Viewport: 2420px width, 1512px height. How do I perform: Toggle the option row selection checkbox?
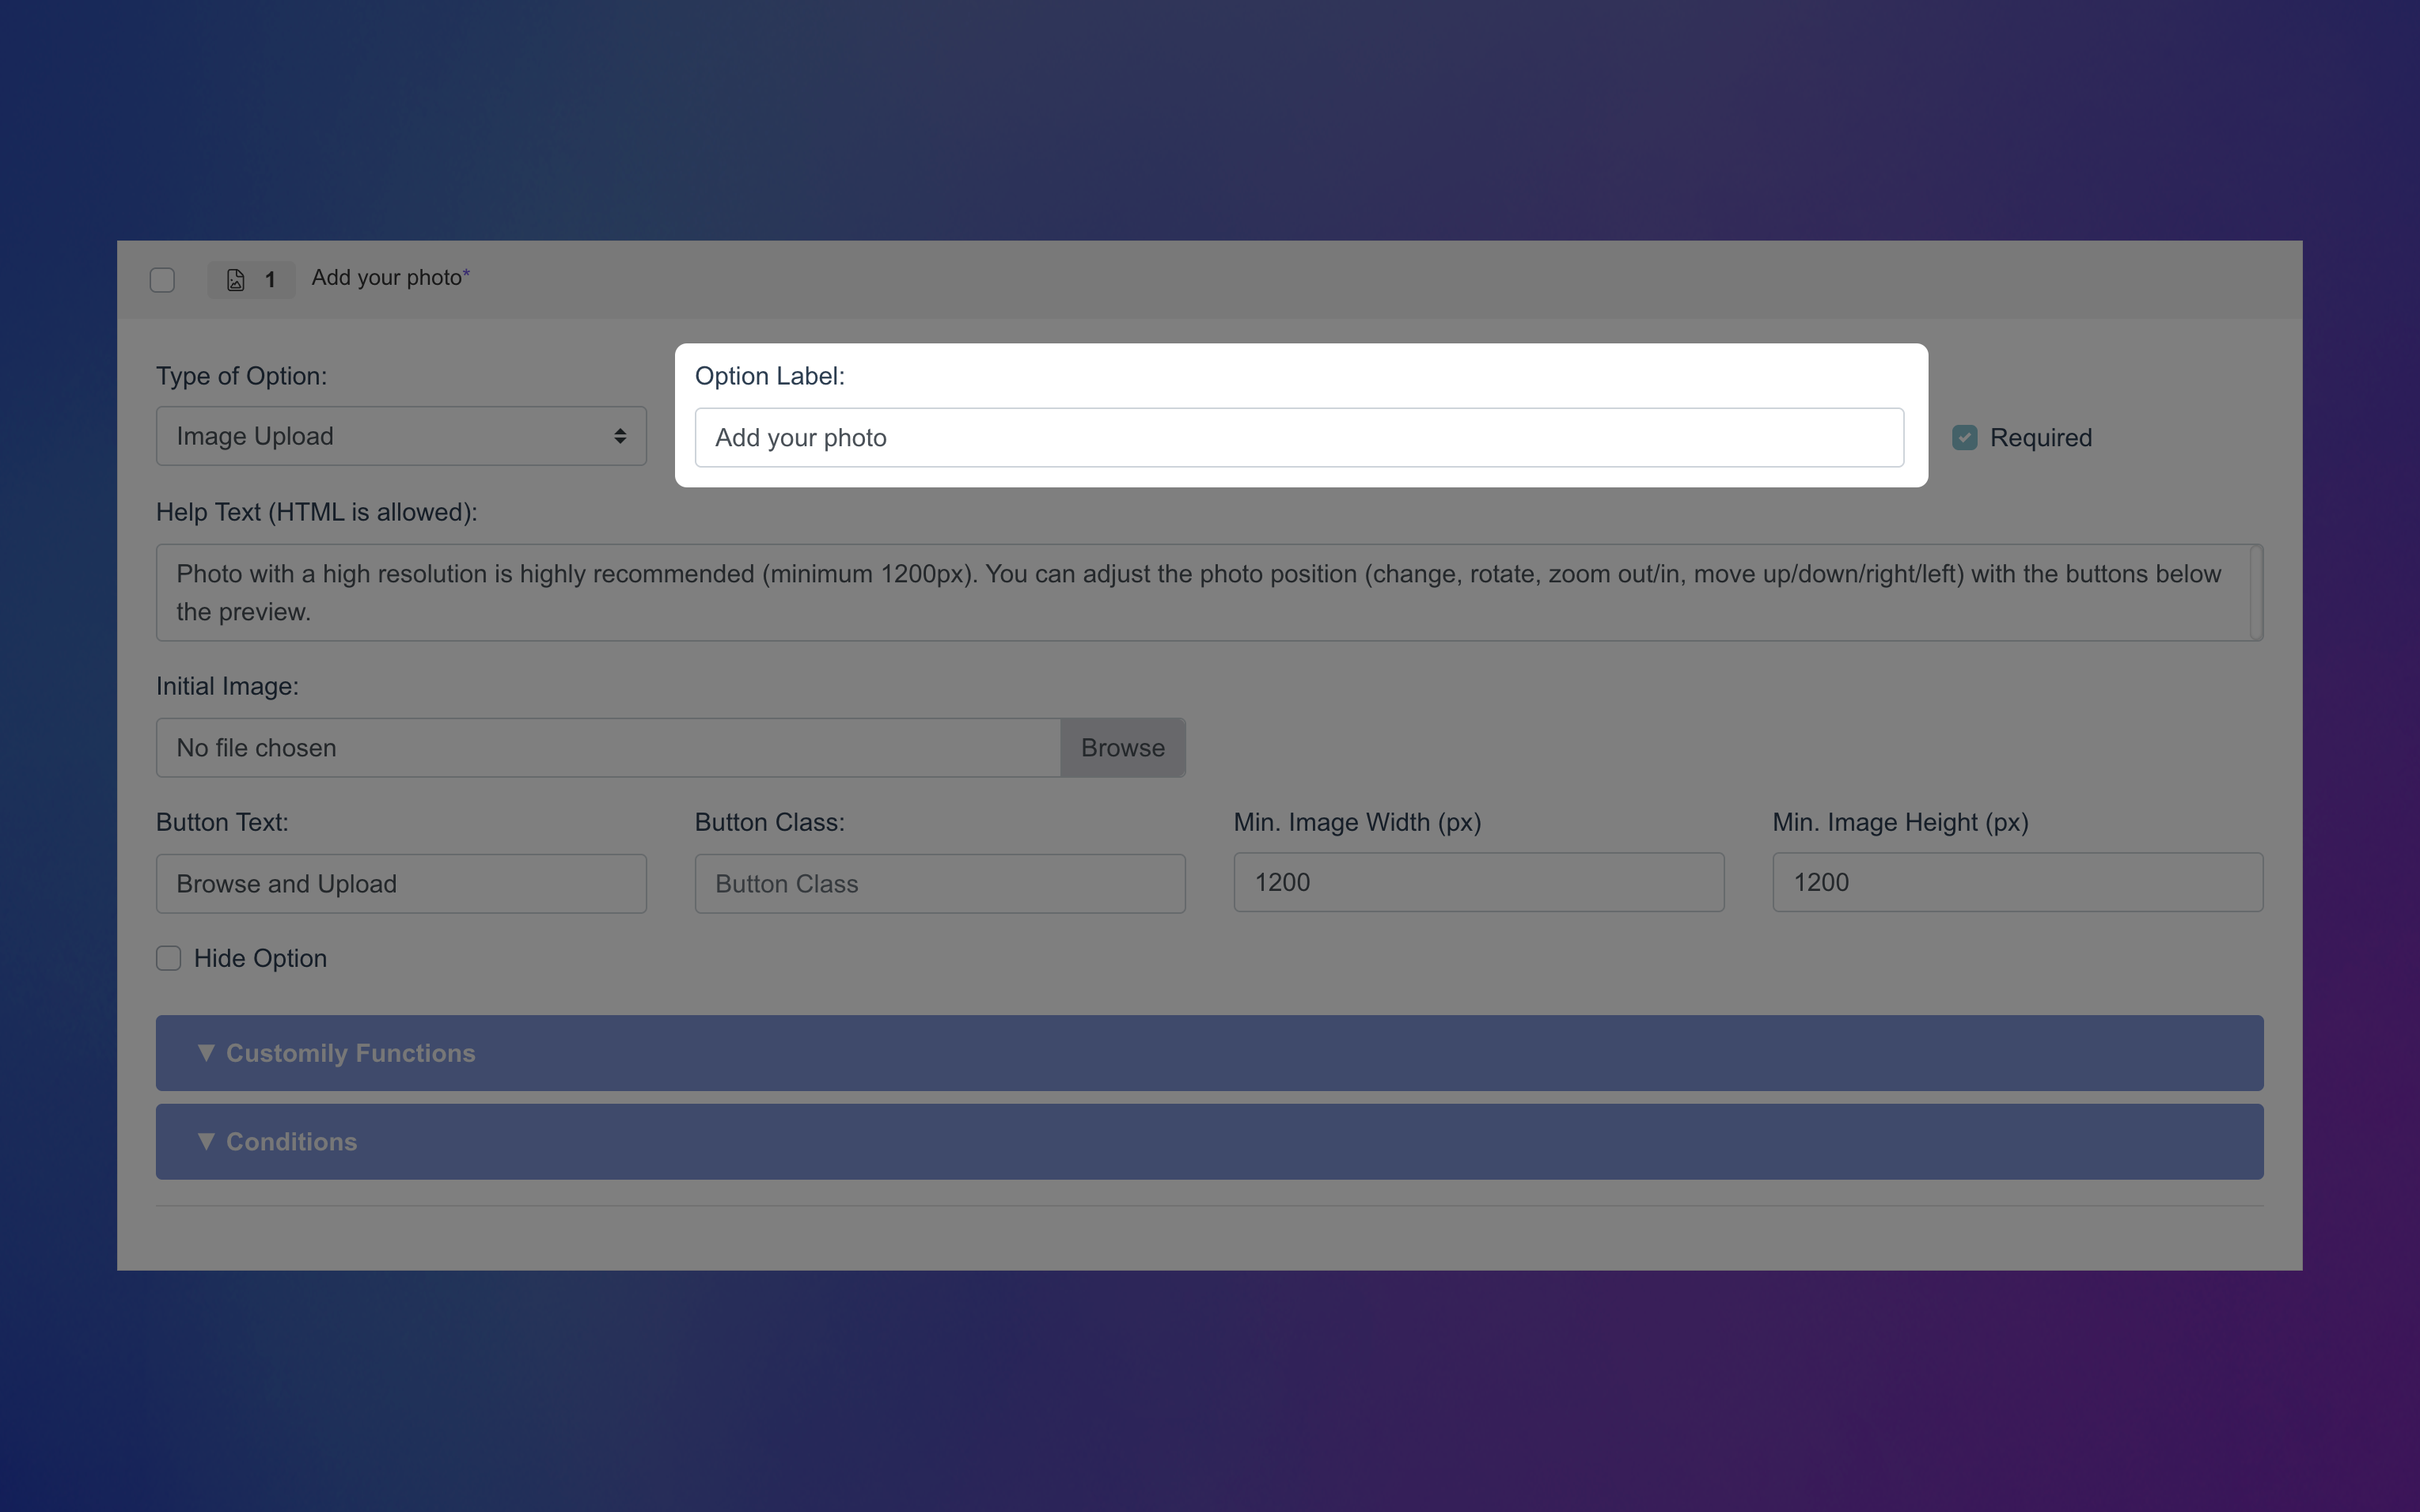(162, 280)
